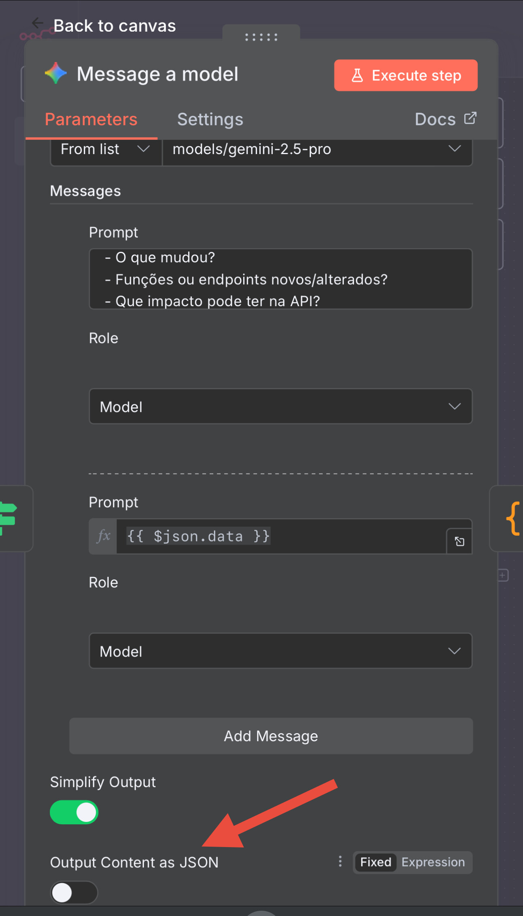523x916 pixels.
Task: Click the Add Message button
Action: tap(271, 736)
